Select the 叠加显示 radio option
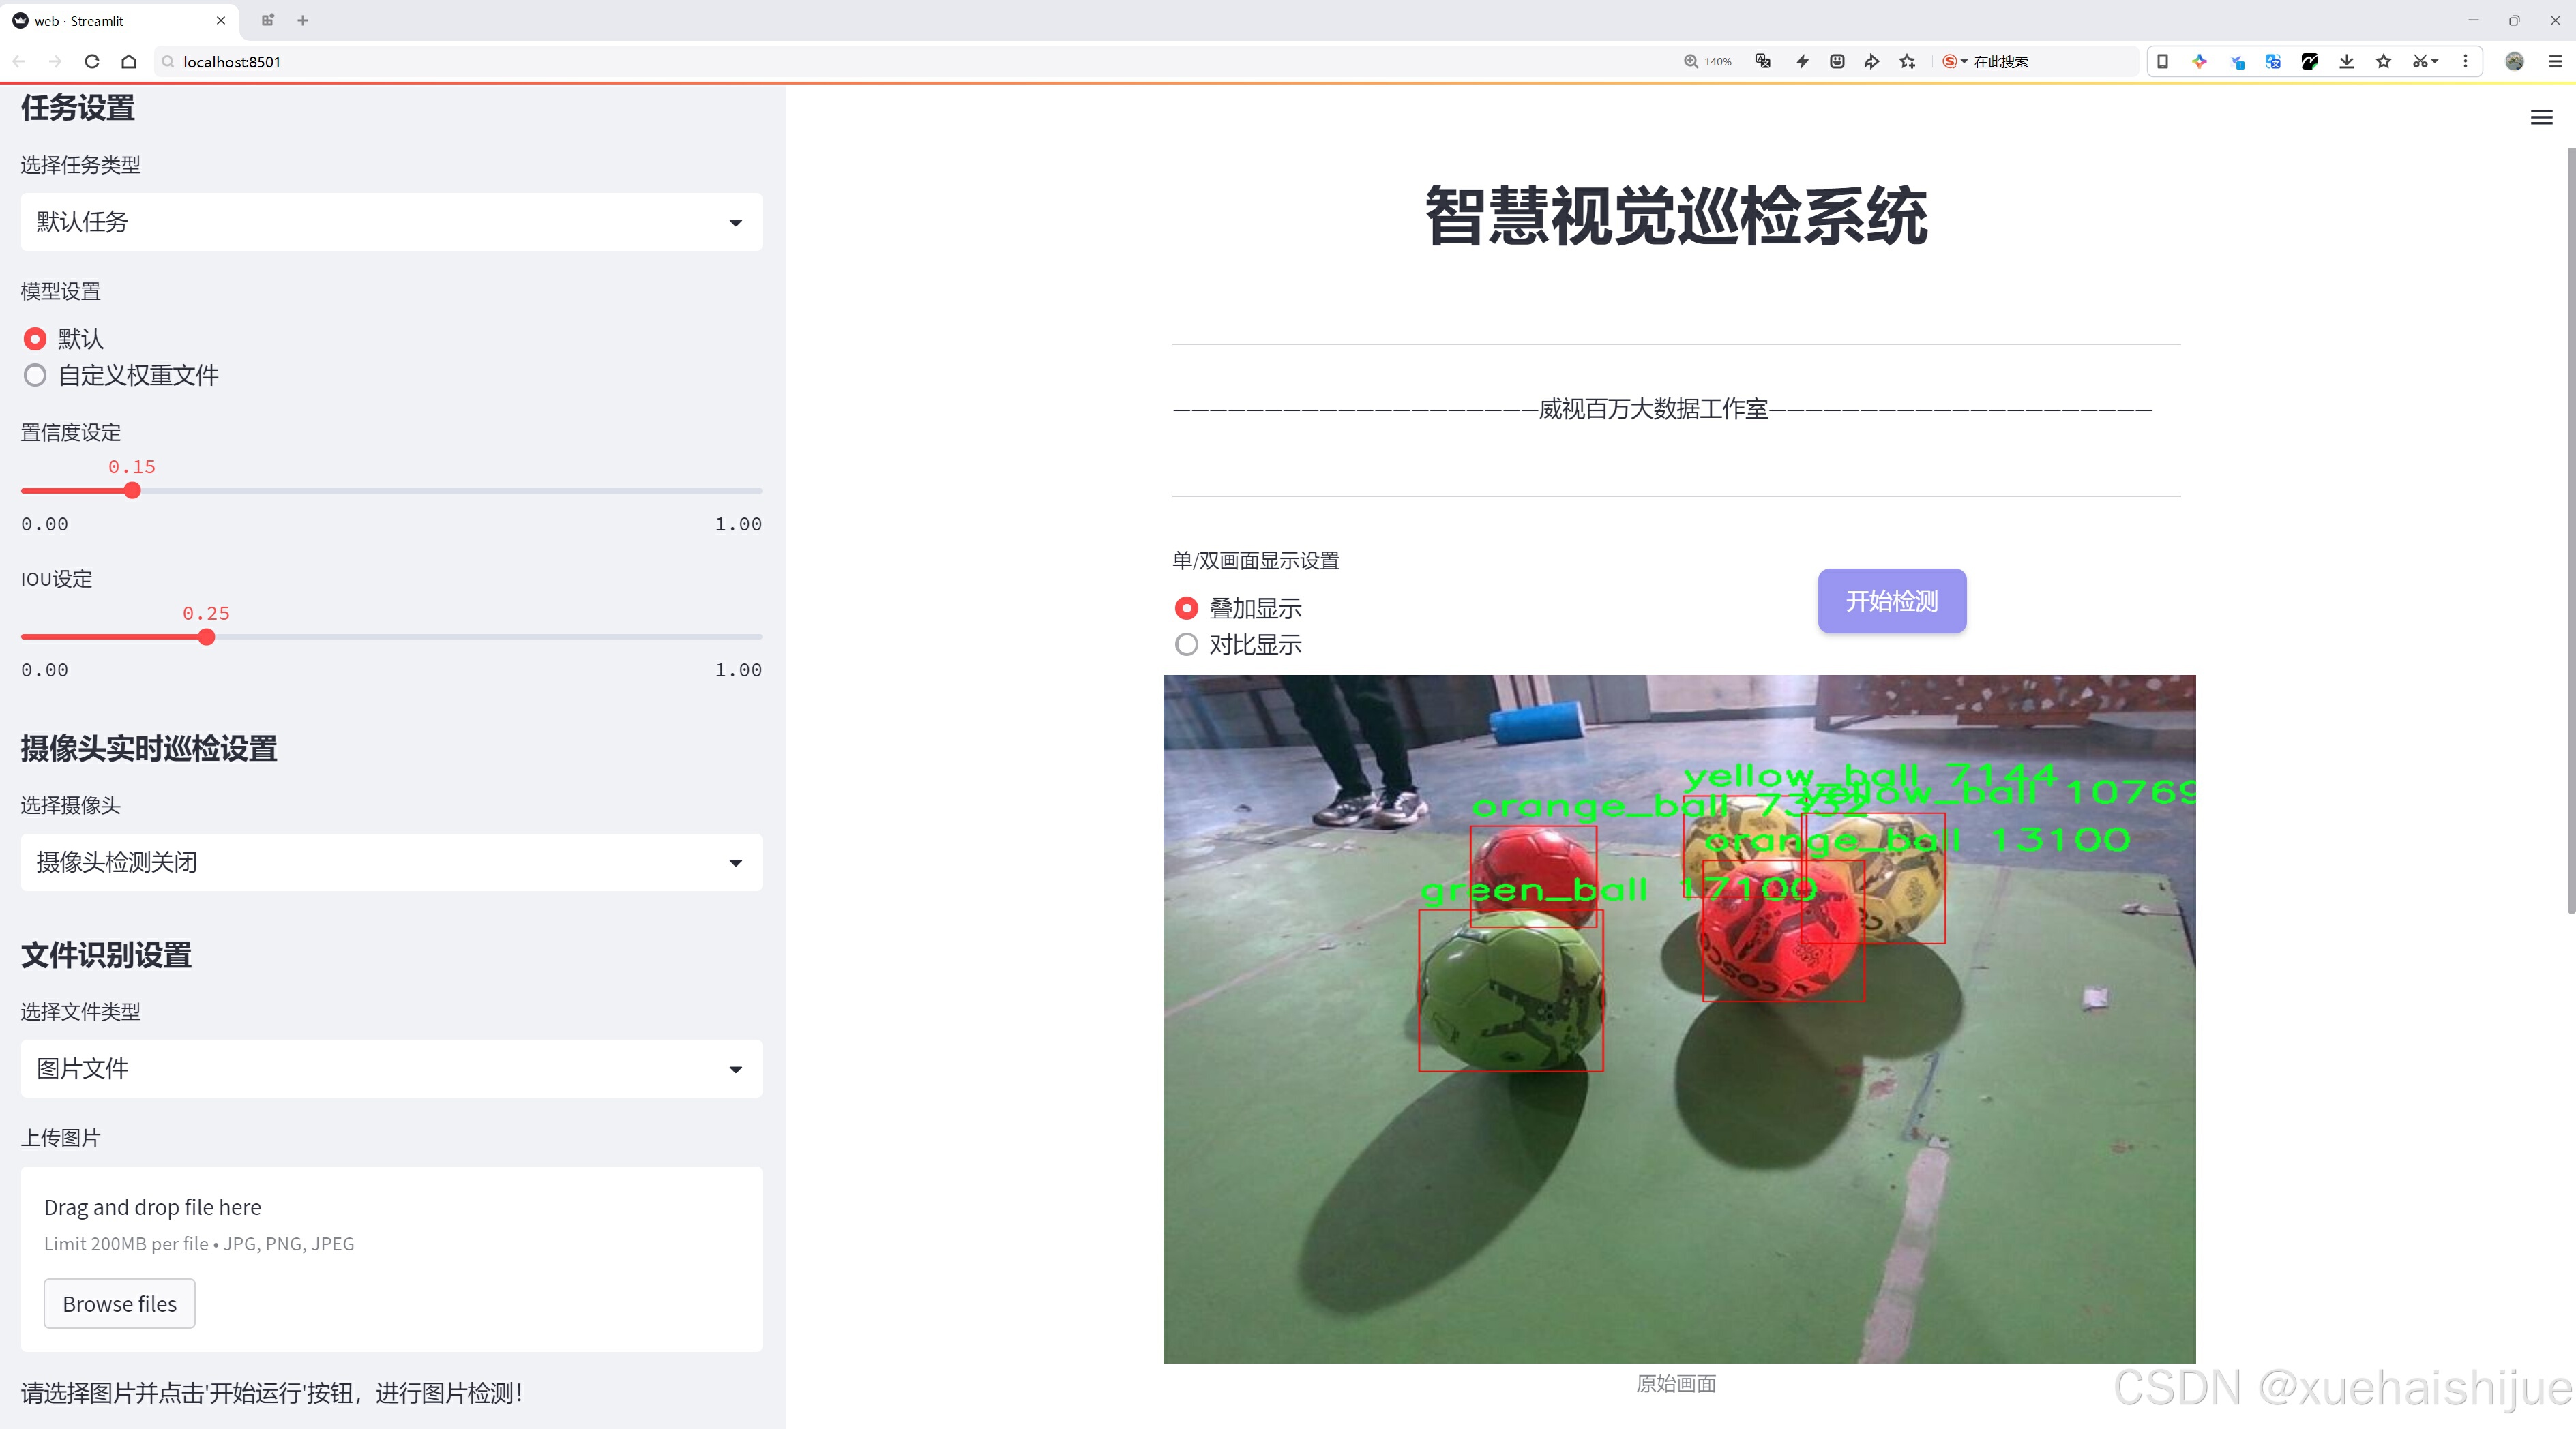 click(1238, 607)
